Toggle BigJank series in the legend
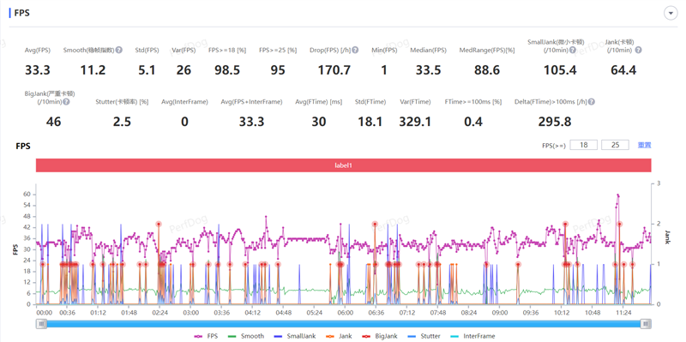686x342 pixels. pos(380,336)
